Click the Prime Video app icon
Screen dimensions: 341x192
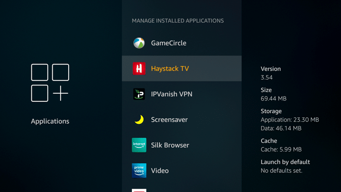[x=139, y=171]
